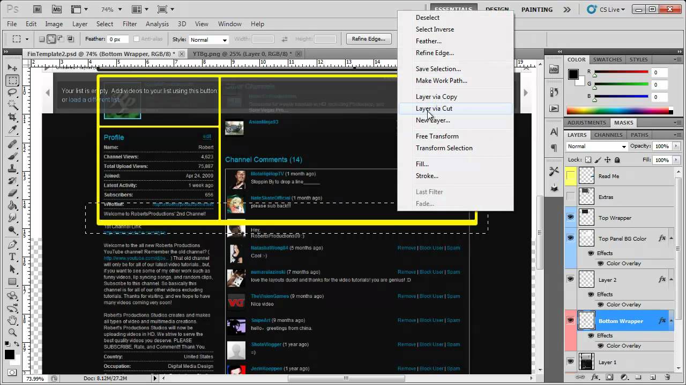The width and height of the screenshot is (686, 385).
Task: Select the Crop tool
Action: (x=12, y=117)
